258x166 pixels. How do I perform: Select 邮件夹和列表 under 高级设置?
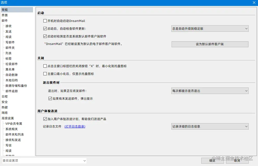tap(15, 135)
